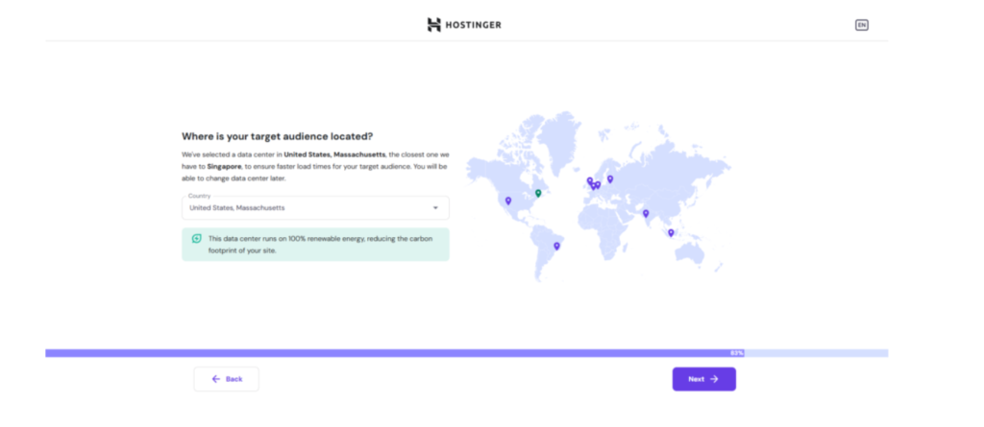The height and width of the screenshot is (427, 984).
Task: Open the EN language selector
Action: [x=861, y=25]
